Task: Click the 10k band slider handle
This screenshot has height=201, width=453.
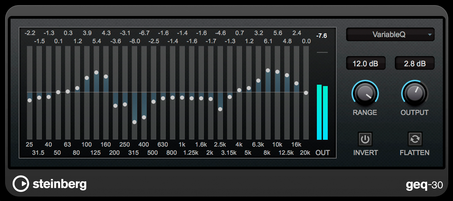Action: [277, 72]
